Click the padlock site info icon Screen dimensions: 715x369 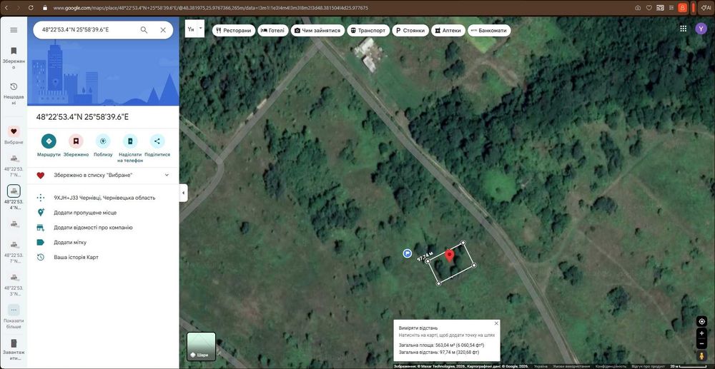[x=44, y=8]
